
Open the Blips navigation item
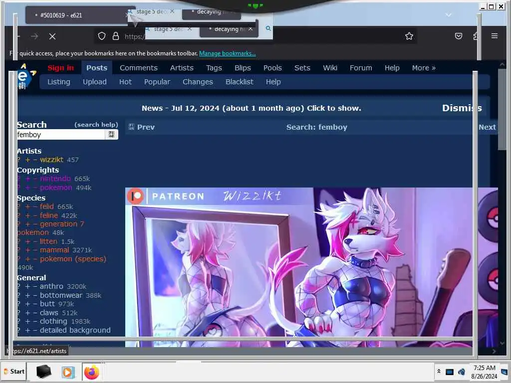click(x=243, y=68)
